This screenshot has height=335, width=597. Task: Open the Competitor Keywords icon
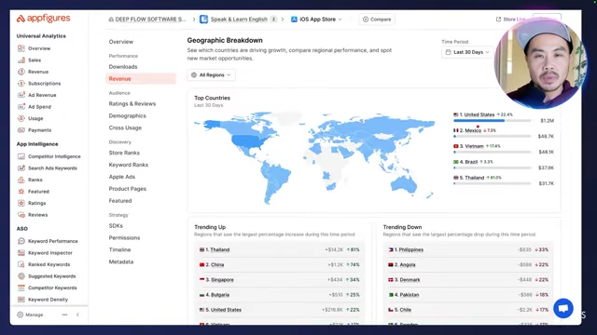pyautogui.click(x=21, y=288)
